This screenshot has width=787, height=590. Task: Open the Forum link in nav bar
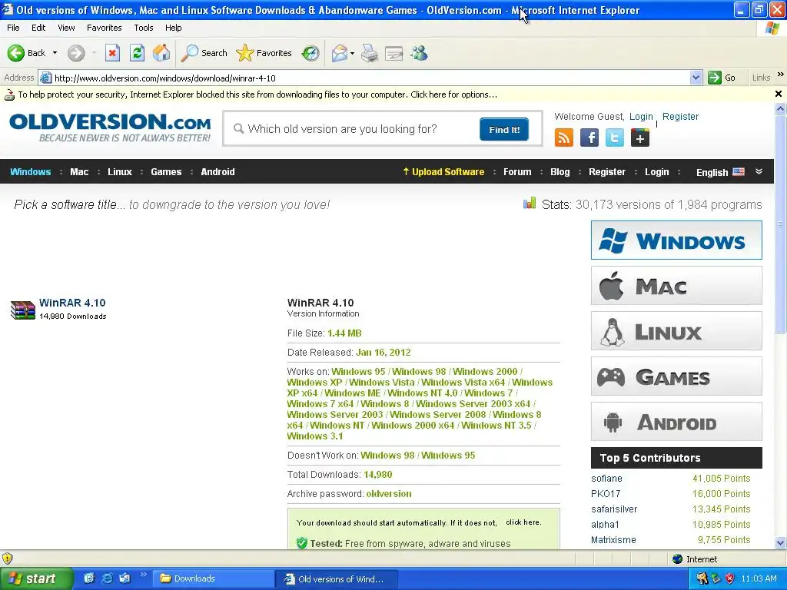point(517,171)
